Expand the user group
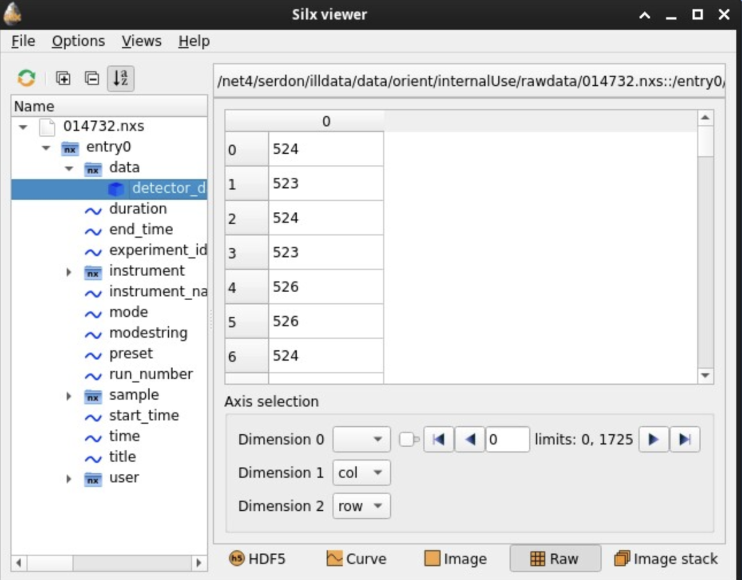Image resolution: width=742 pixels, height=580 pixels. (x=69, y=479)
